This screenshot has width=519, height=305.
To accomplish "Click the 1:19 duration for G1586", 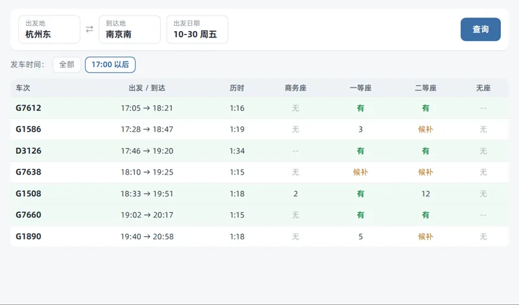I will (x=237, y=129).
